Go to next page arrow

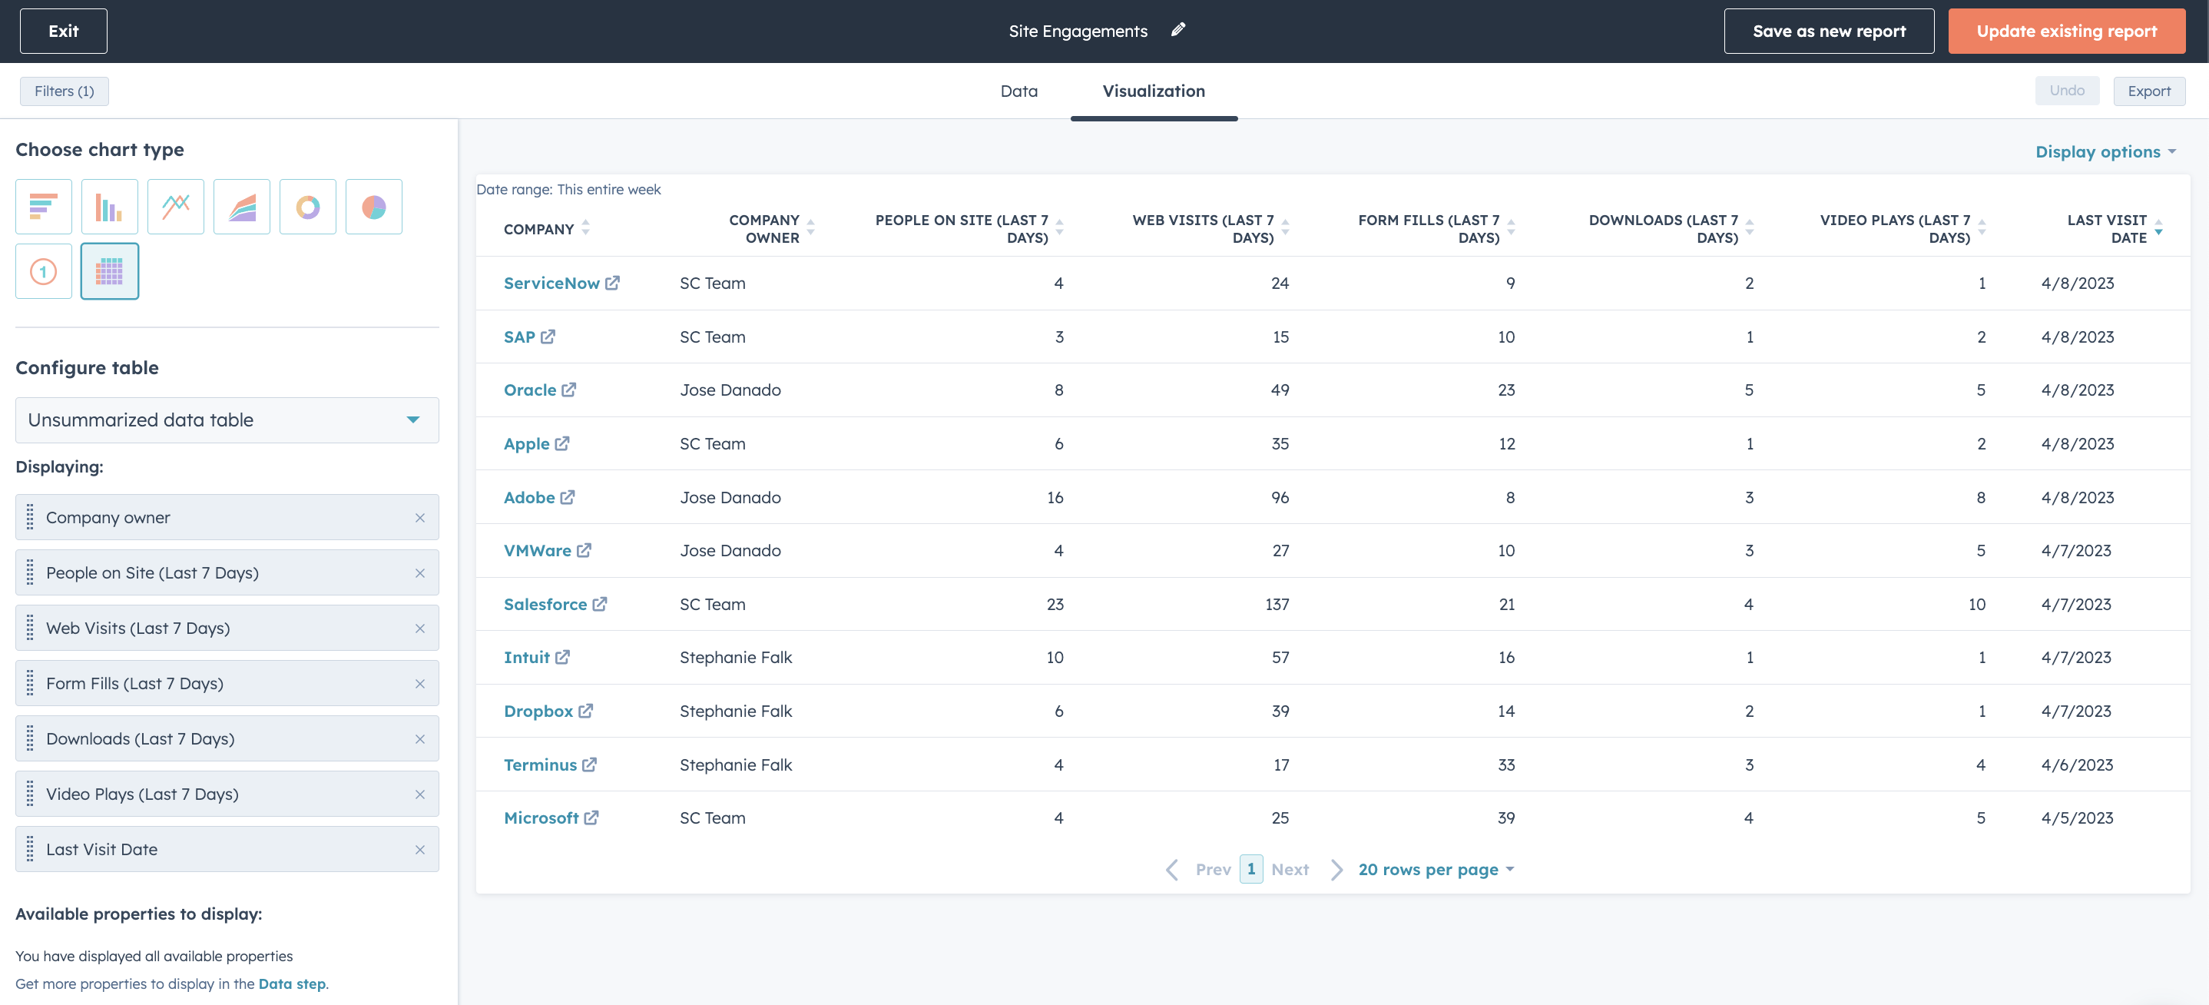tap(1336, 870)
